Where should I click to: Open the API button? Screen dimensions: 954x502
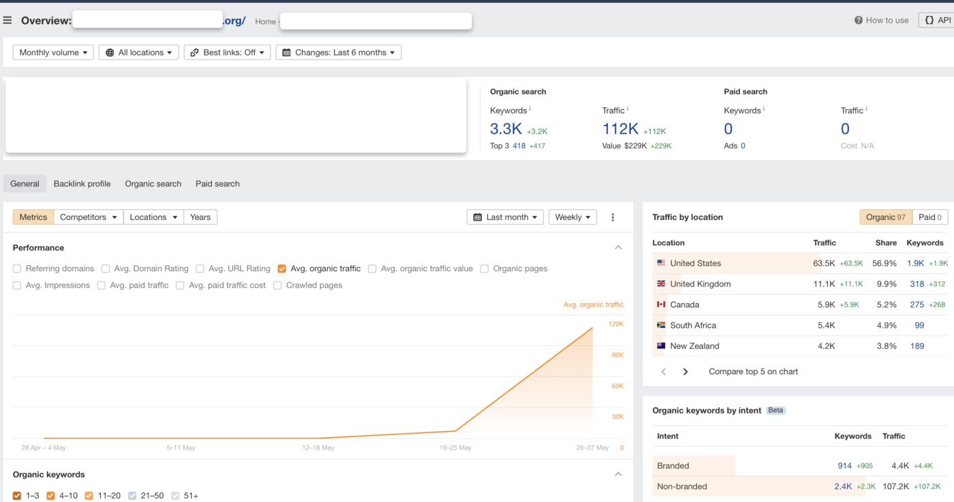click(x=937, y=20)
